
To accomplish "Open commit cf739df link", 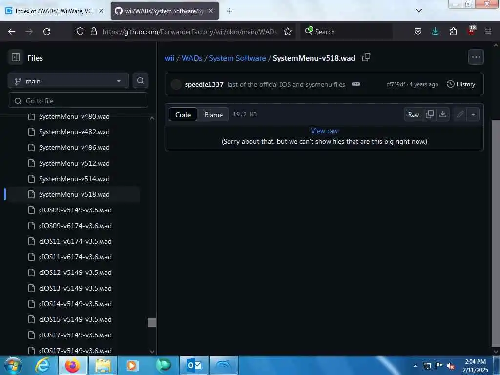I will tap(396, 84).
